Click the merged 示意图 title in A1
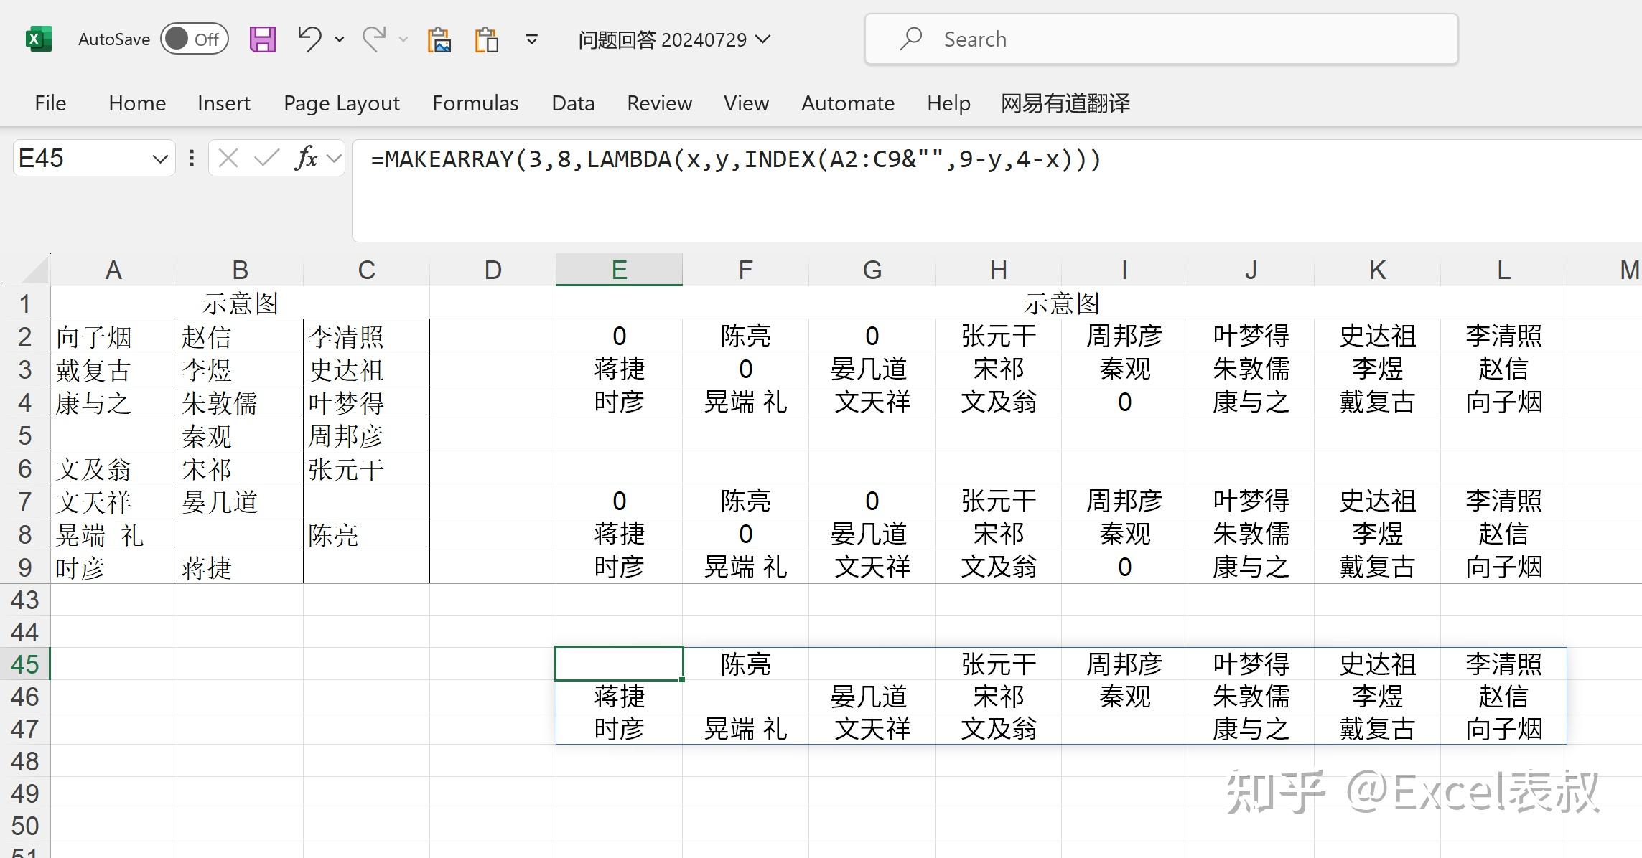Screen dimensions: 1642x858 click(x=240, y=303)
